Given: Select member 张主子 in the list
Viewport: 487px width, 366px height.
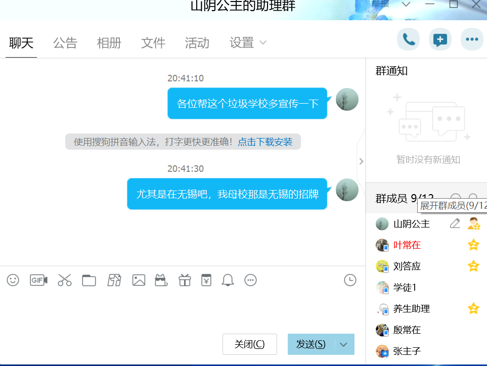Looking at the screenshot, I should [426, 351].
